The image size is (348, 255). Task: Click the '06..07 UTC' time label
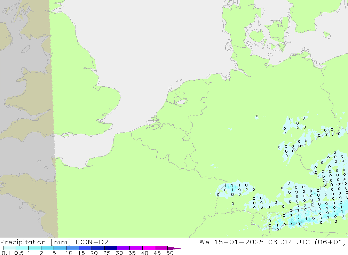[x=289, y=242]
